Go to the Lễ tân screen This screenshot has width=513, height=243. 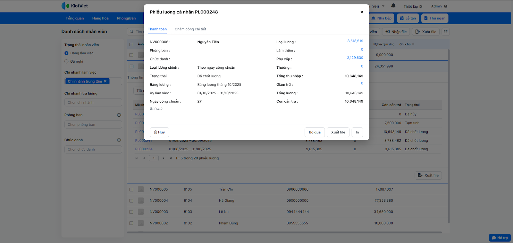408,18
